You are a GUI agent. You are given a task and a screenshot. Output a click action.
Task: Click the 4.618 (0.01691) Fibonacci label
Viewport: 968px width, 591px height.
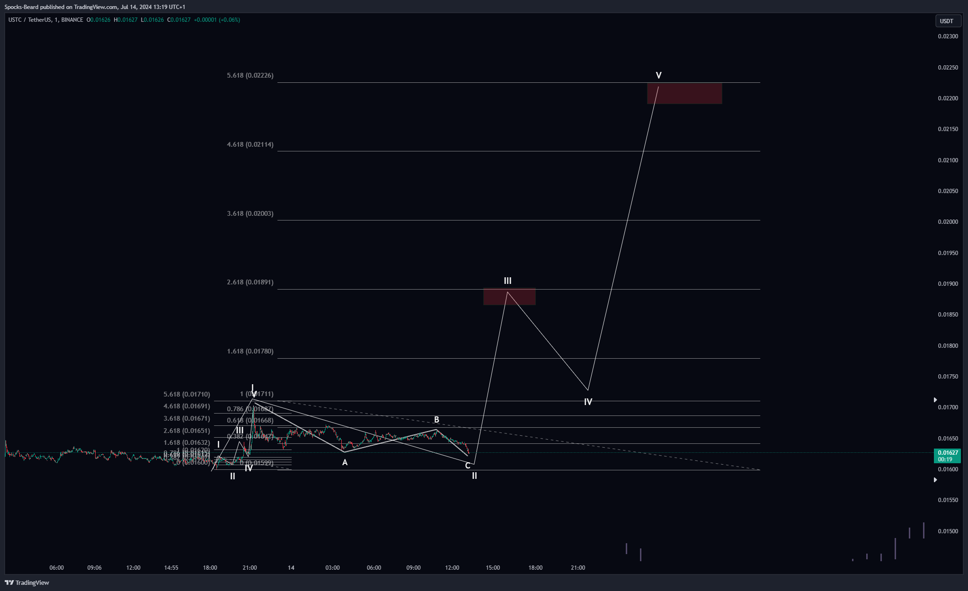point(186,406)
